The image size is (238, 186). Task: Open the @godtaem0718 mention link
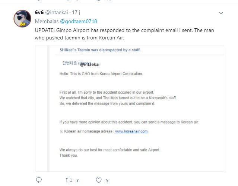click(x=79, y=21)
